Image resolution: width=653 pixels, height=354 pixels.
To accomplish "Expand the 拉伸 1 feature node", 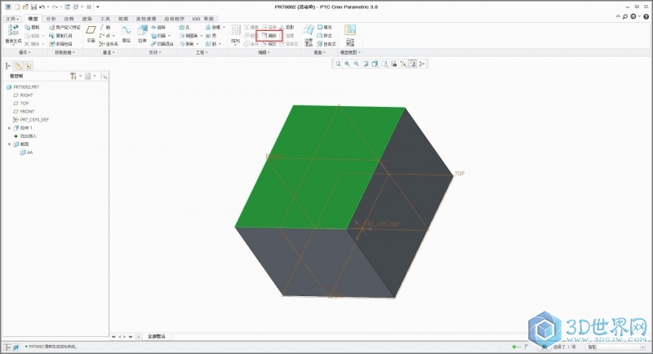I will pos(9,128).
